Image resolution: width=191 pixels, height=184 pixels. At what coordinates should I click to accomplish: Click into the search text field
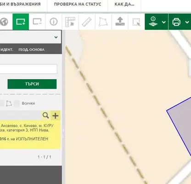28,69
